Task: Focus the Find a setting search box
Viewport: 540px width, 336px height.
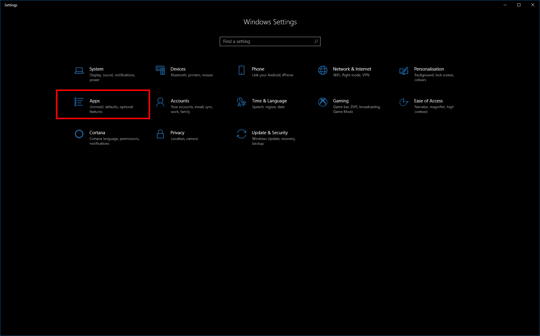Action: 270,41
